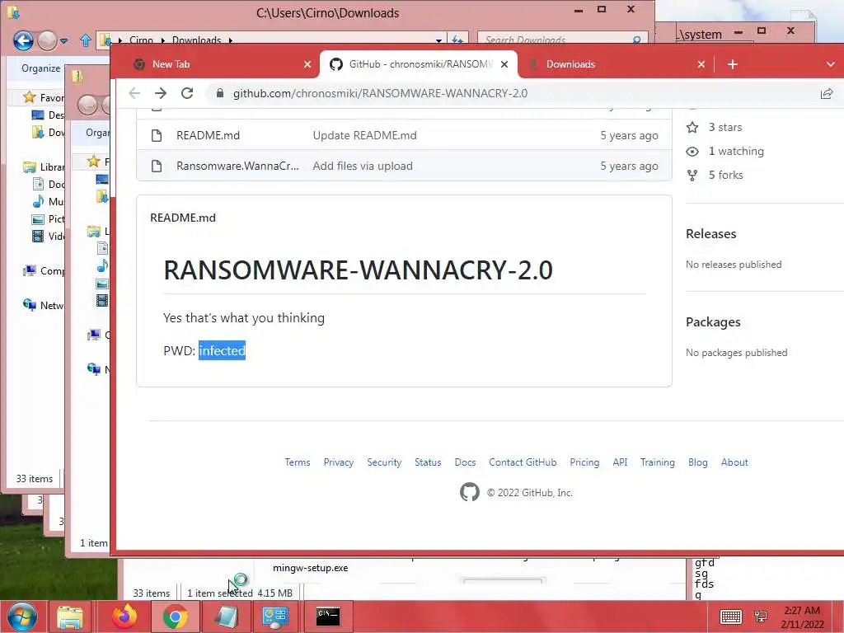Open the 'Update README.md' commit message

364,135
